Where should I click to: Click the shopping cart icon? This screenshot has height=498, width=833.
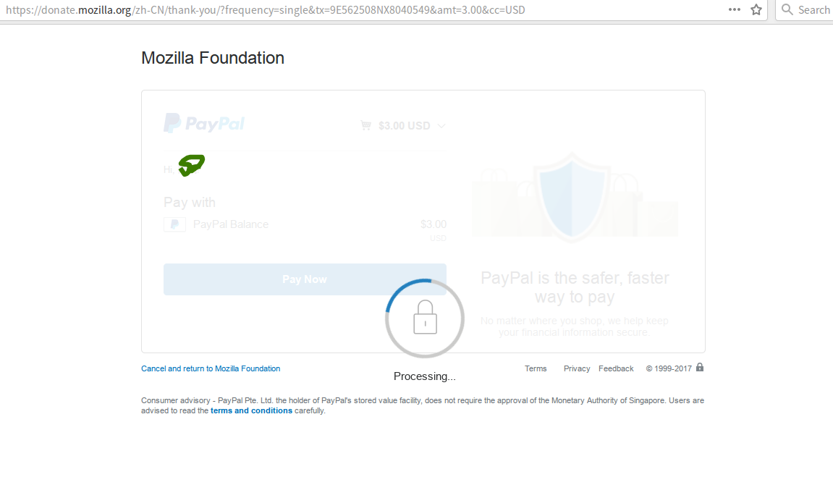(365, 125)
